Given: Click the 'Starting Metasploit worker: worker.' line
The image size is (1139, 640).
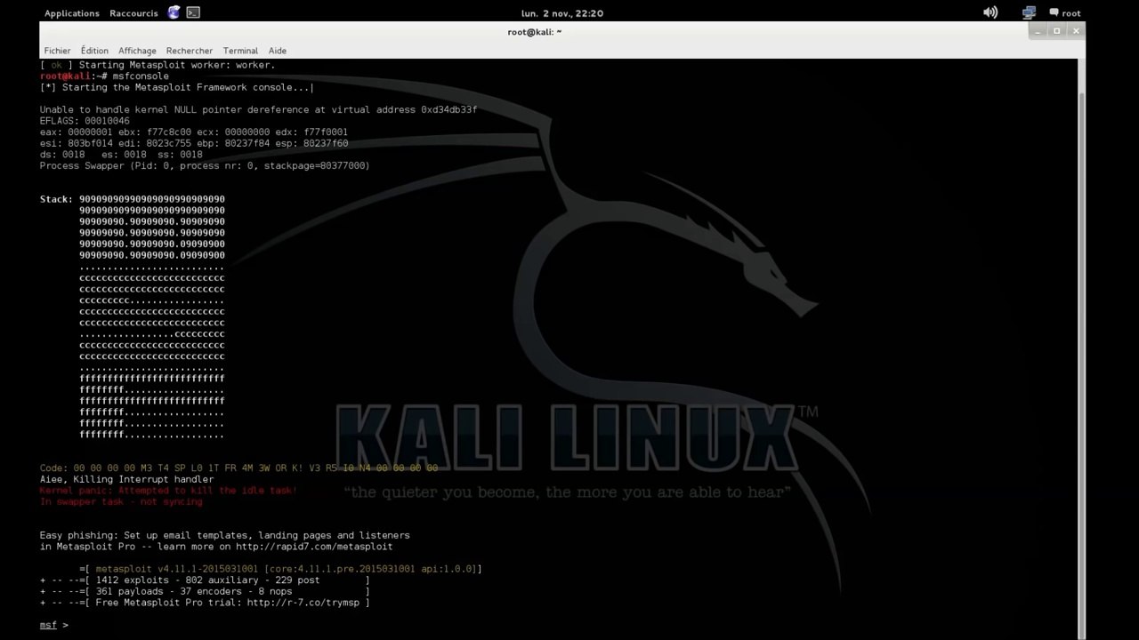Looking at the screenshot, I should click(158, 65).
